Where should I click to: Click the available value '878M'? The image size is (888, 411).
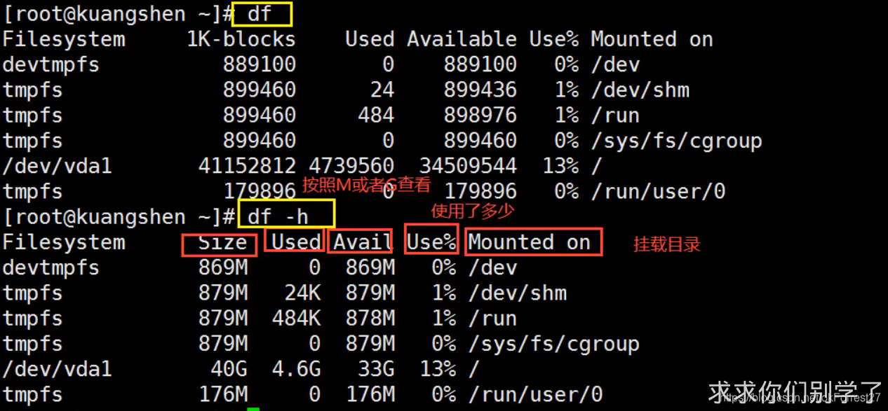pyautogui.click(x=370, y=319)
